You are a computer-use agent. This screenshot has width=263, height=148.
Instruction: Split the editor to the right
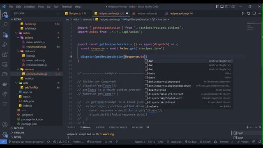point(254,13)
